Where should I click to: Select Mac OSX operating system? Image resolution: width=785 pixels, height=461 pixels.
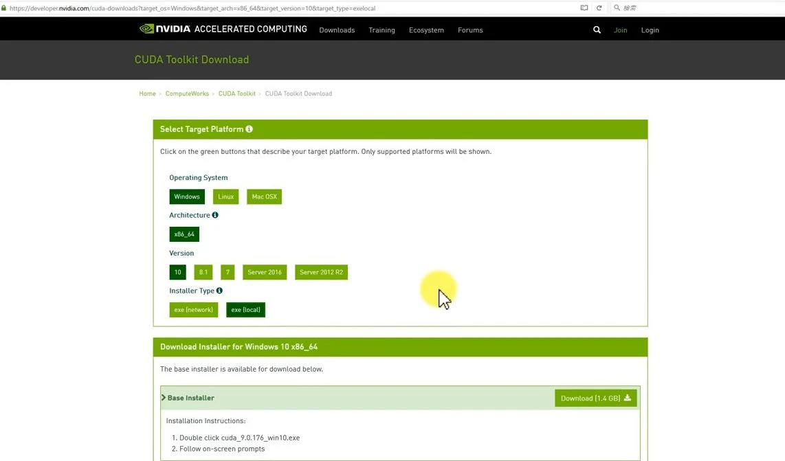pos(265,196)
